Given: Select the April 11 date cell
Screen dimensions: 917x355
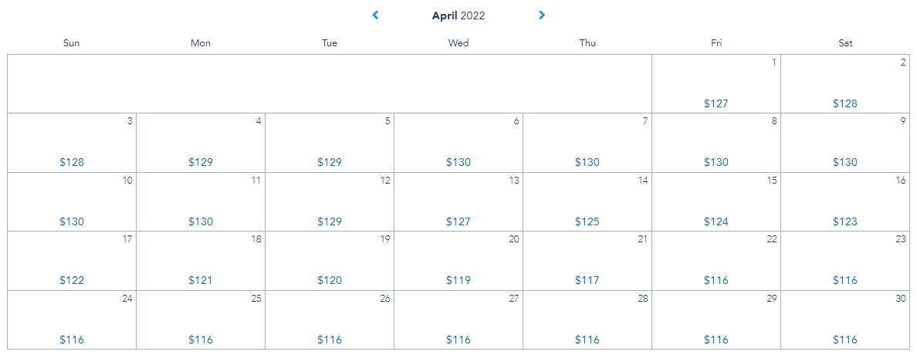Looking at the screenshot, I should 201,201.
